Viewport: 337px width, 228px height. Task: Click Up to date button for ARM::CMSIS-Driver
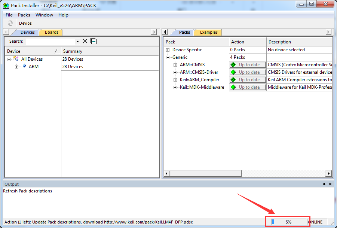(x=248, y=72)
